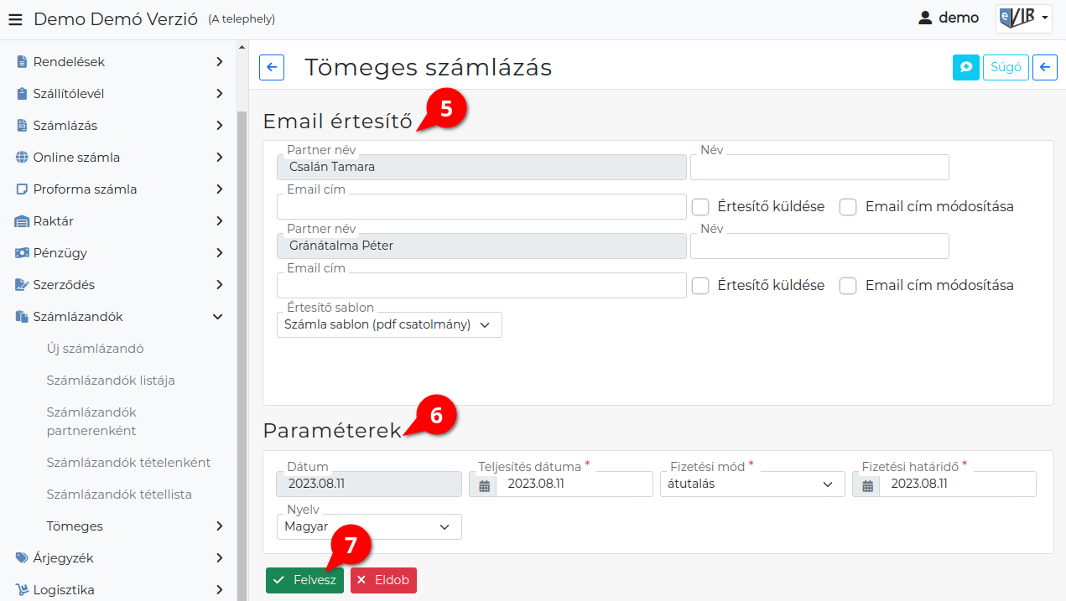Expand the Raktár menu chevron
Screen dimensions: 1066x601
219,221
